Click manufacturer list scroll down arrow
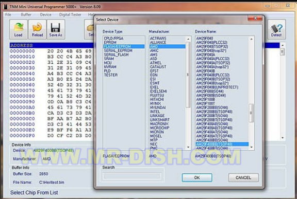 (188, 147)
